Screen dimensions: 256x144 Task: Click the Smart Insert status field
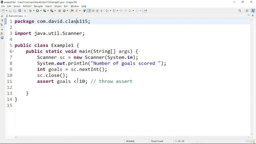(157, 141)
